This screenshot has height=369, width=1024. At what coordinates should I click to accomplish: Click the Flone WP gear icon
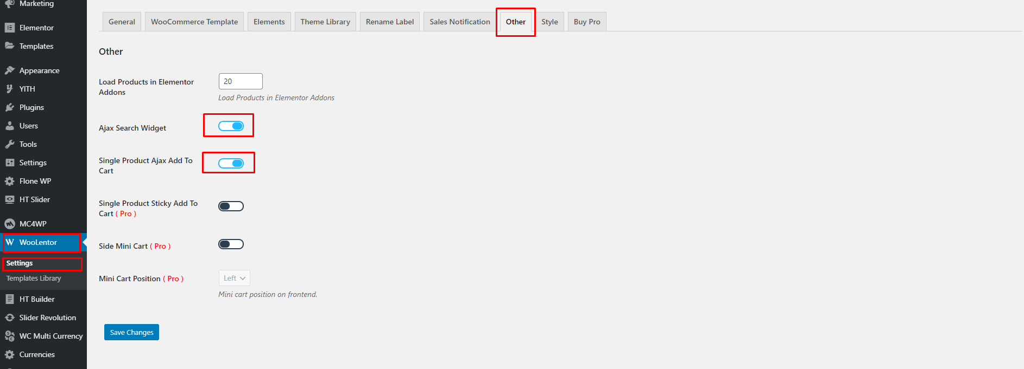[10, 181]
